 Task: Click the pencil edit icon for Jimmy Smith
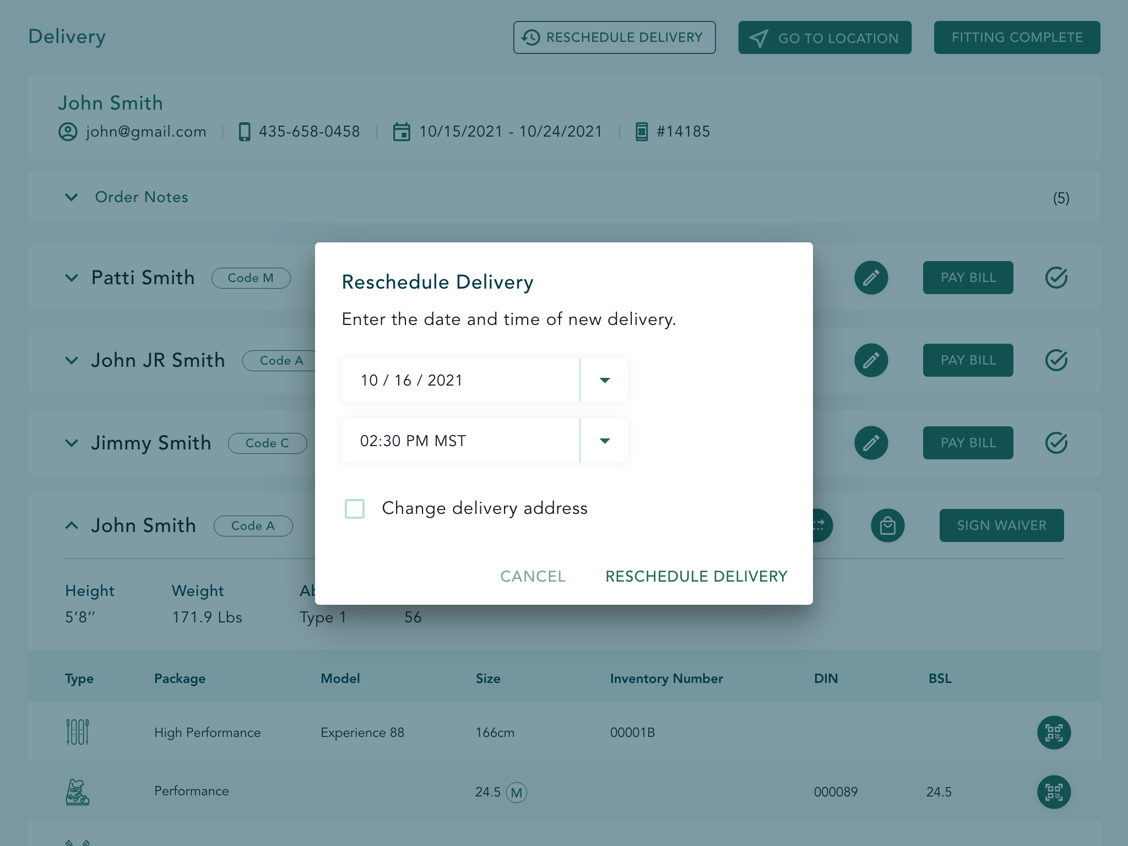point(871,443)
